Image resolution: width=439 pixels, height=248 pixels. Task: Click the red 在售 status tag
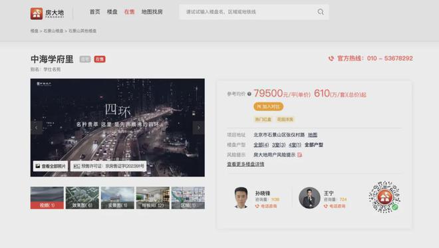[100, 59]
